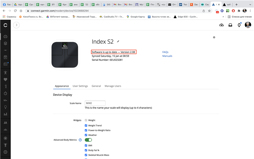Click 'Synced Saturday, 15 Jan at 08:59' text
254x159 pixels.
click(x=110, y=56)
